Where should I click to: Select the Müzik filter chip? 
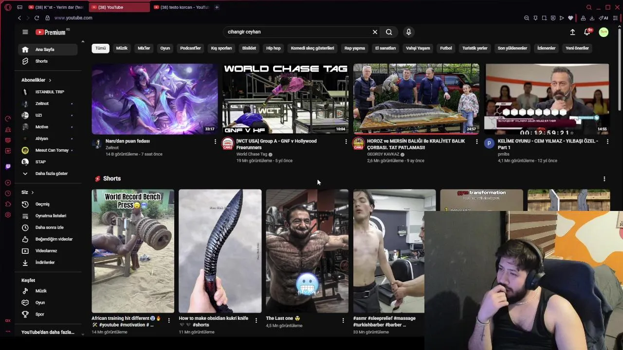(x=122, y=48)
